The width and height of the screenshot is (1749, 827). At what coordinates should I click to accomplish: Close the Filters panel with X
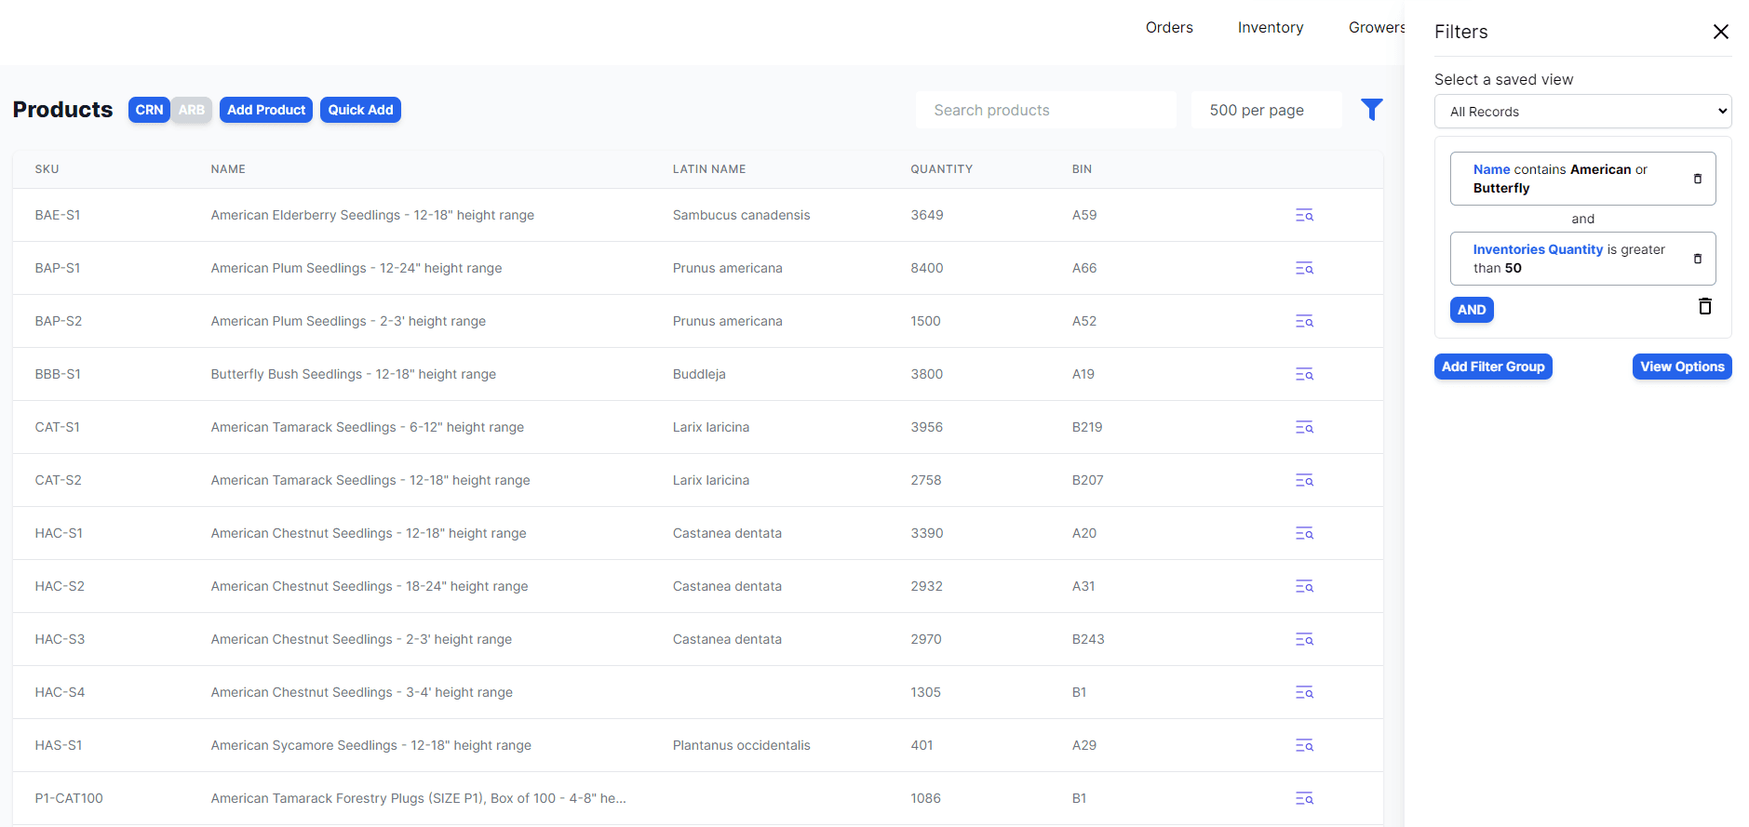(1720, 32)
